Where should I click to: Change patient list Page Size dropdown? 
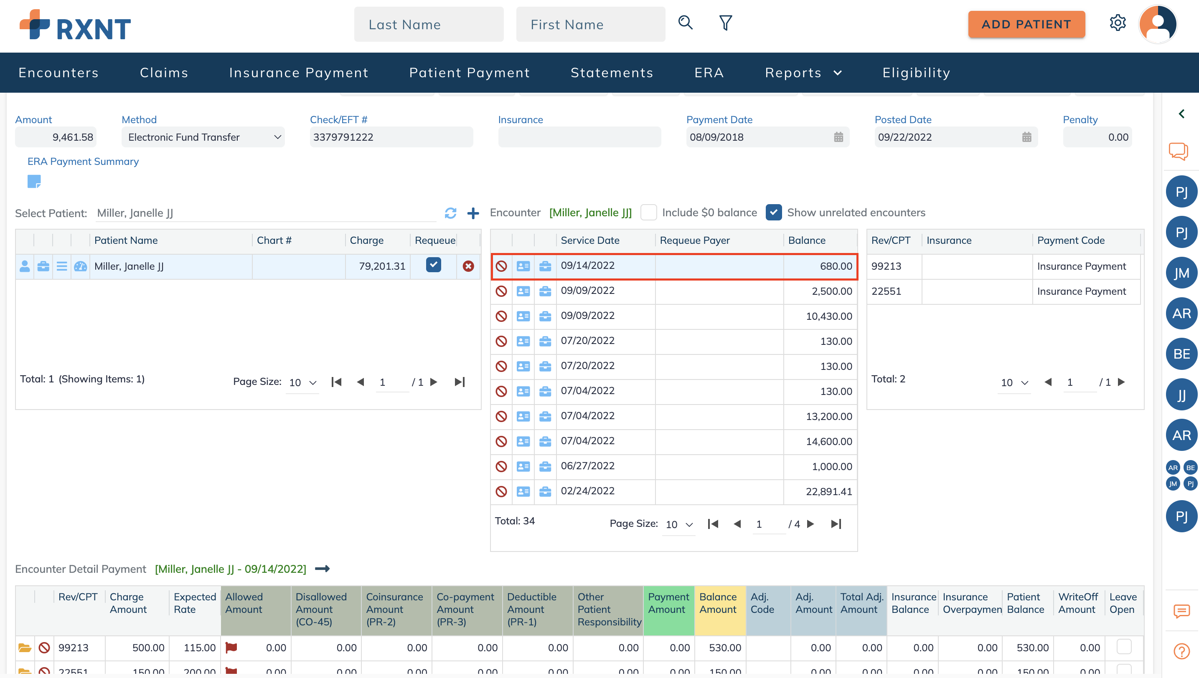[x=302, y=382]
